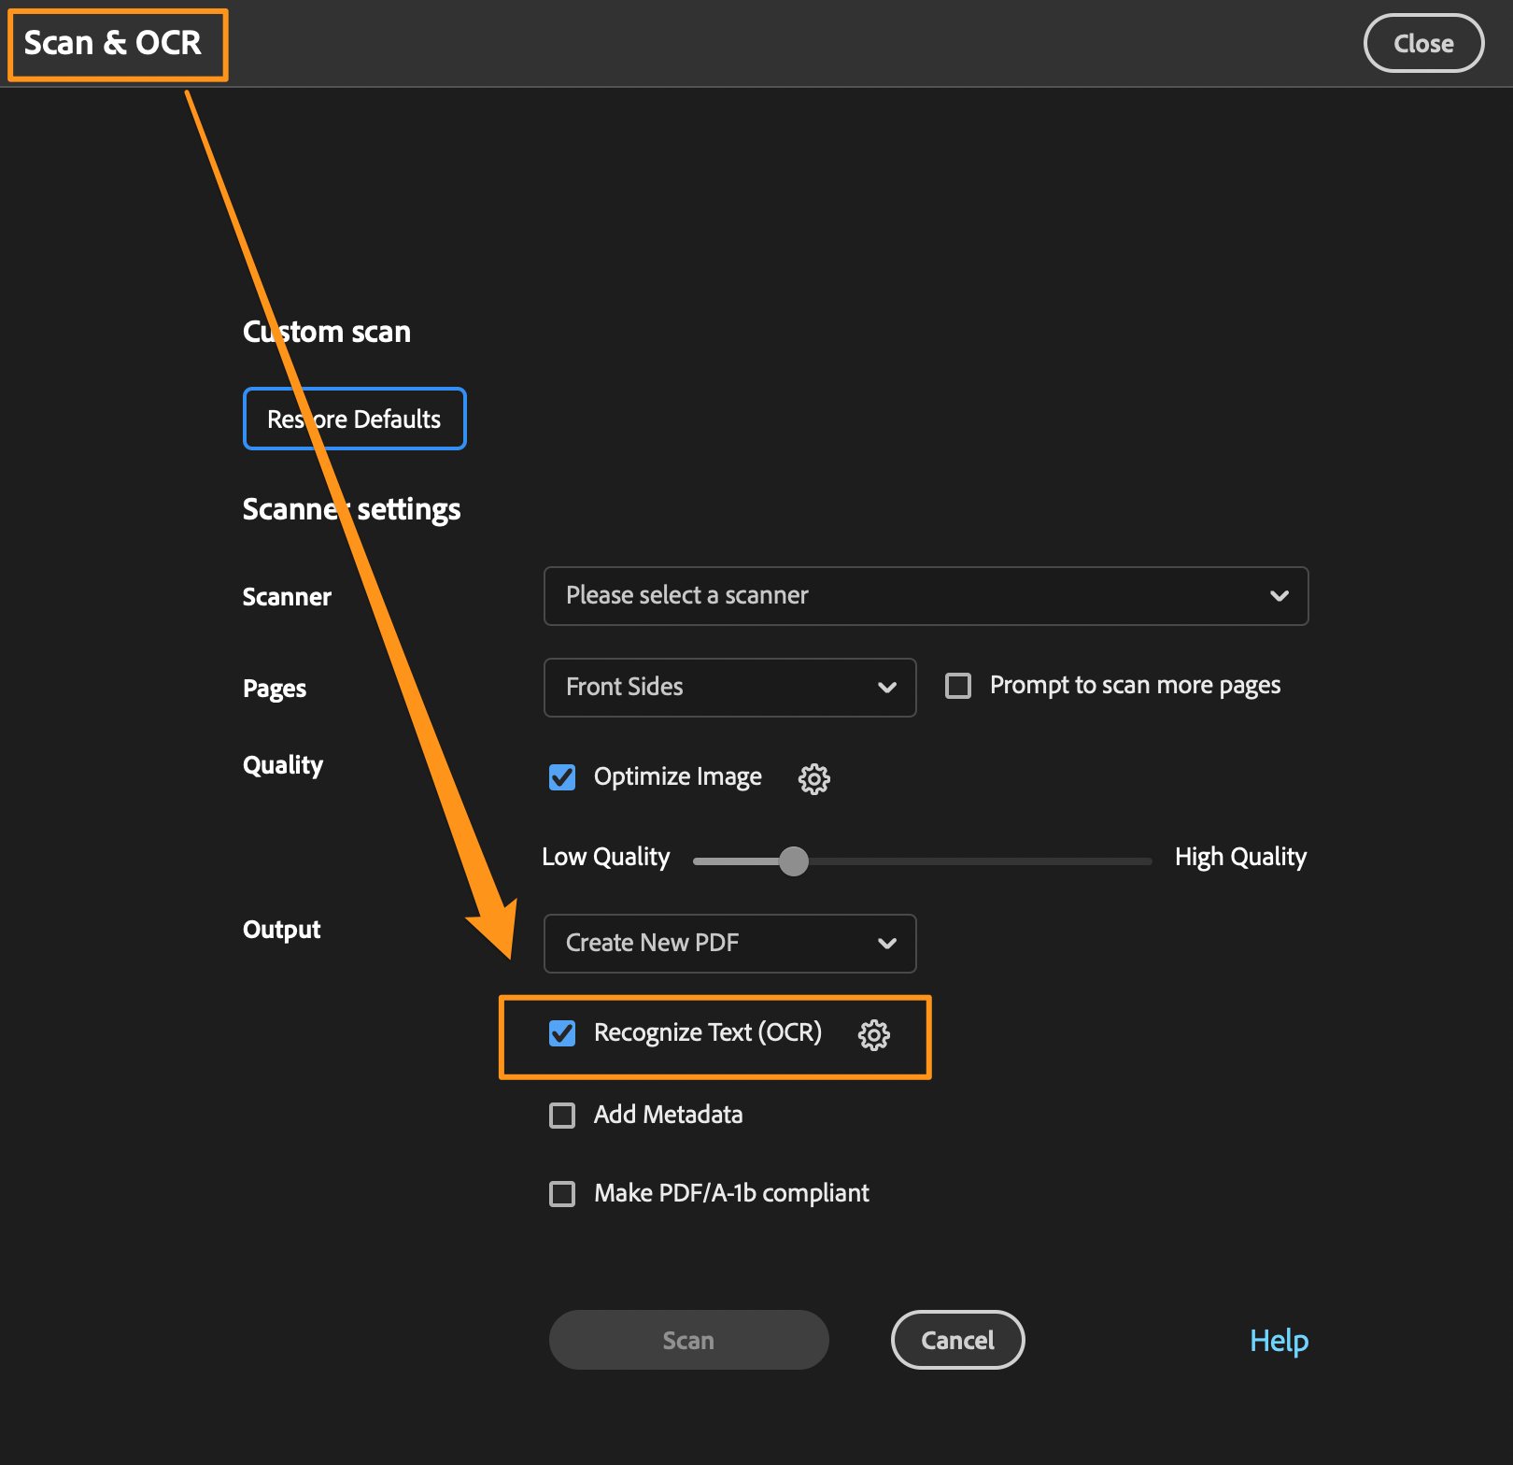Close the Scan & OCR panel
Viewport: 1513px width, 1465px height.
(1422, 43)
